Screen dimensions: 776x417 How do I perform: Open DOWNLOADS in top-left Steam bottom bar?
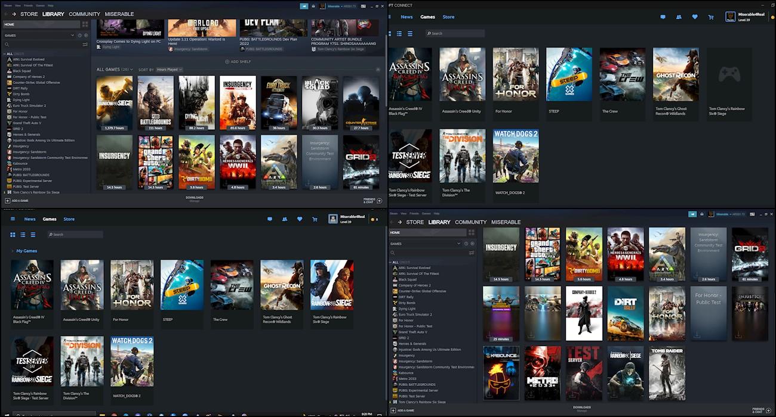(195, 199)
